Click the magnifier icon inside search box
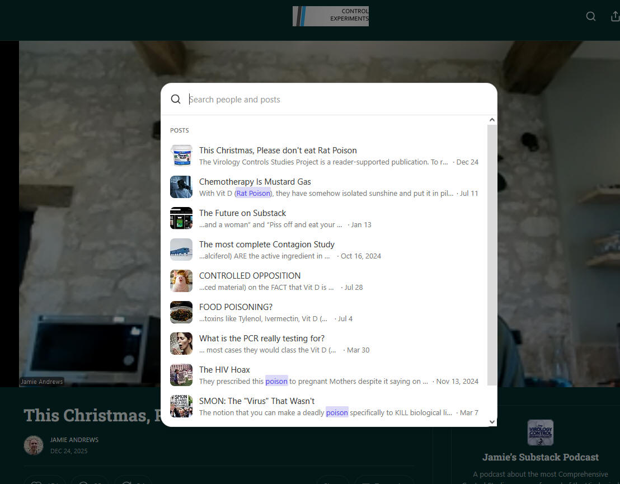 point(176,100)
